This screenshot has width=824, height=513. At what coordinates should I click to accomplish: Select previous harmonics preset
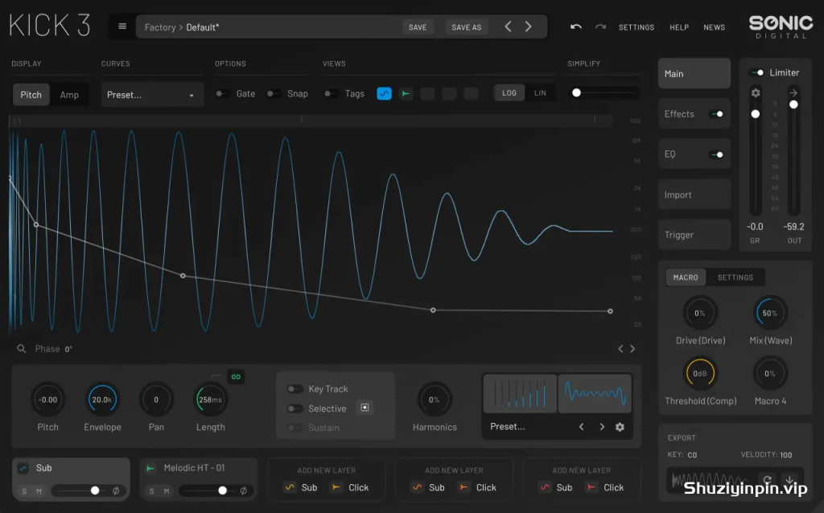point(581,427)
